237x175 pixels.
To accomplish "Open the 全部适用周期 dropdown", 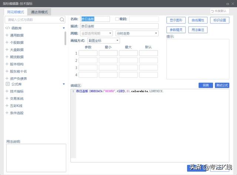I will pos(96,33).
